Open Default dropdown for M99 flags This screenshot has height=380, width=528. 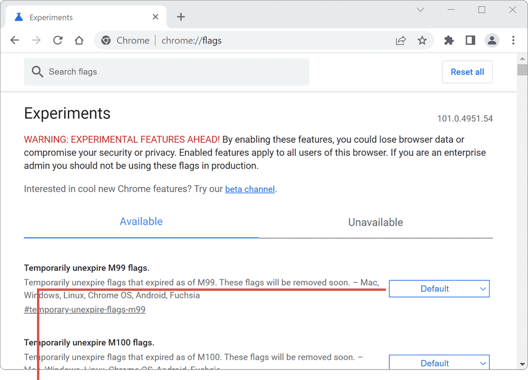[x=439, y=288]
